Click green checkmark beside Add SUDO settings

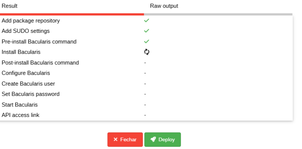pyautogui.click(x=146, y=31)
